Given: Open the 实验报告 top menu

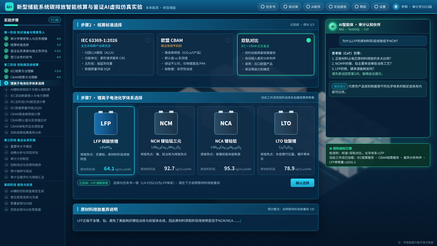Looking at the screenshot, I should tap(337, 7).
